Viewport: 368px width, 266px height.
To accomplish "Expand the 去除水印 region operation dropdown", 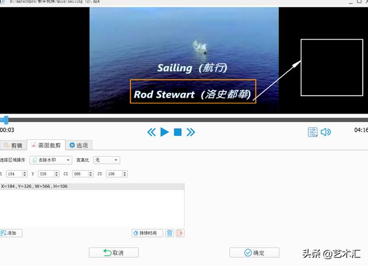I will [x=51, y=160].
